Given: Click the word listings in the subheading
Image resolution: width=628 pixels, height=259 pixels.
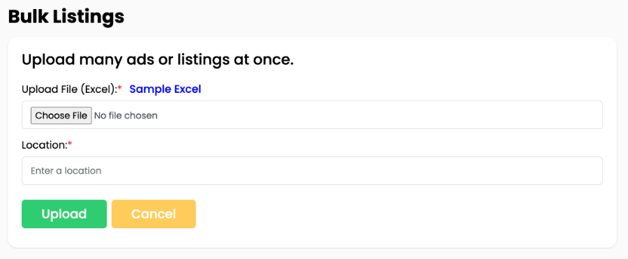Looking at the screenshot, I should (x=193, y=60).
